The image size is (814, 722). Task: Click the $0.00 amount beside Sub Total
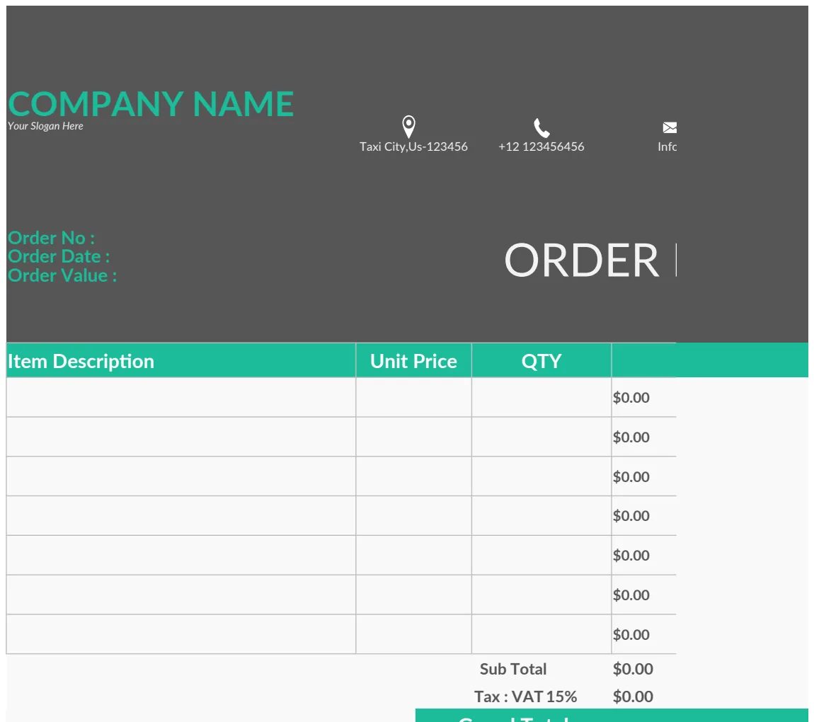click(633, 669)
